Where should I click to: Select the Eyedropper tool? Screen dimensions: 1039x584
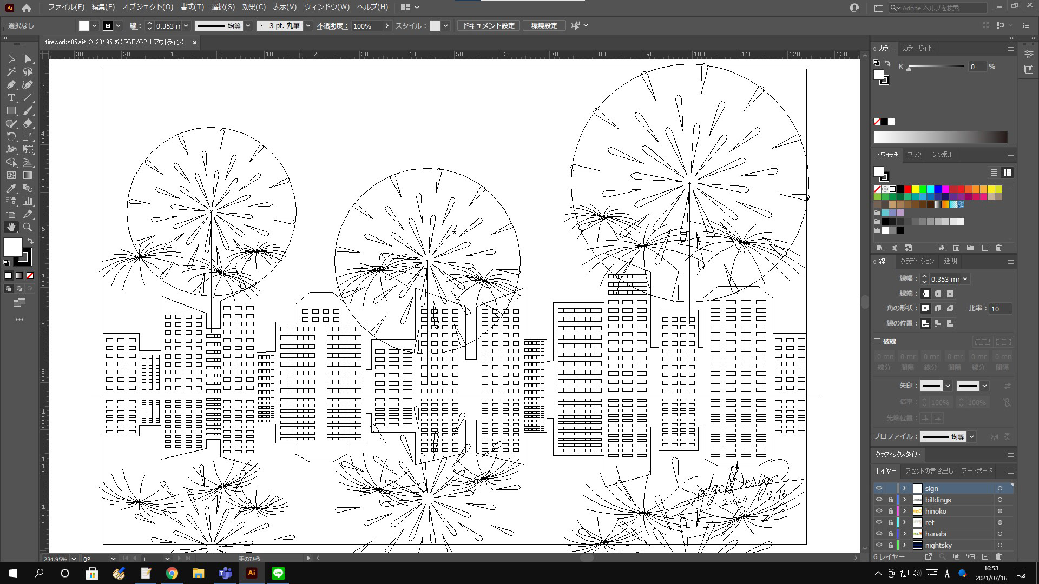11,188
